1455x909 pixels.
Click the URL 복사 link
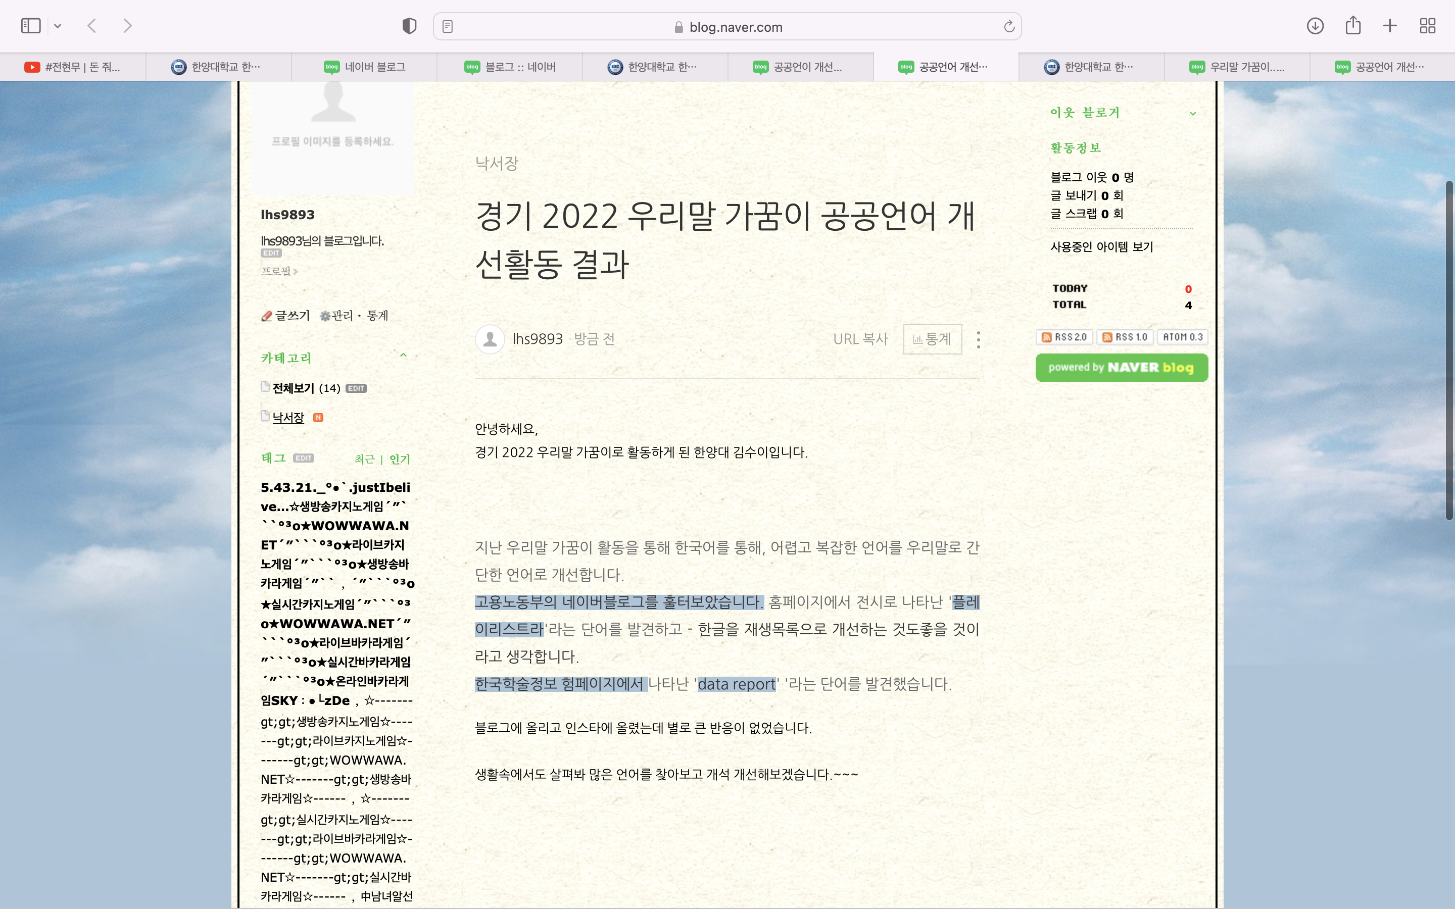pyautogui.click(x=860, y=339)
